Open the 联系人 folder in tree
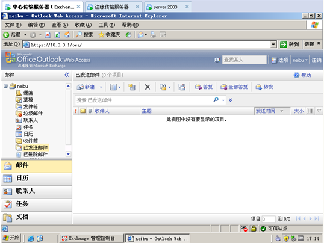This screenshot has height=243, width=324. click(x=26, y=120)
